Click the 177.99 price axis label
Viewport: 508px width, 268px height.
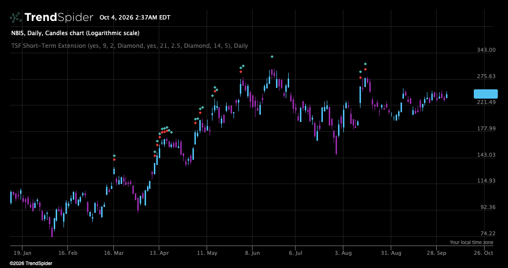[x=486, y=128]
